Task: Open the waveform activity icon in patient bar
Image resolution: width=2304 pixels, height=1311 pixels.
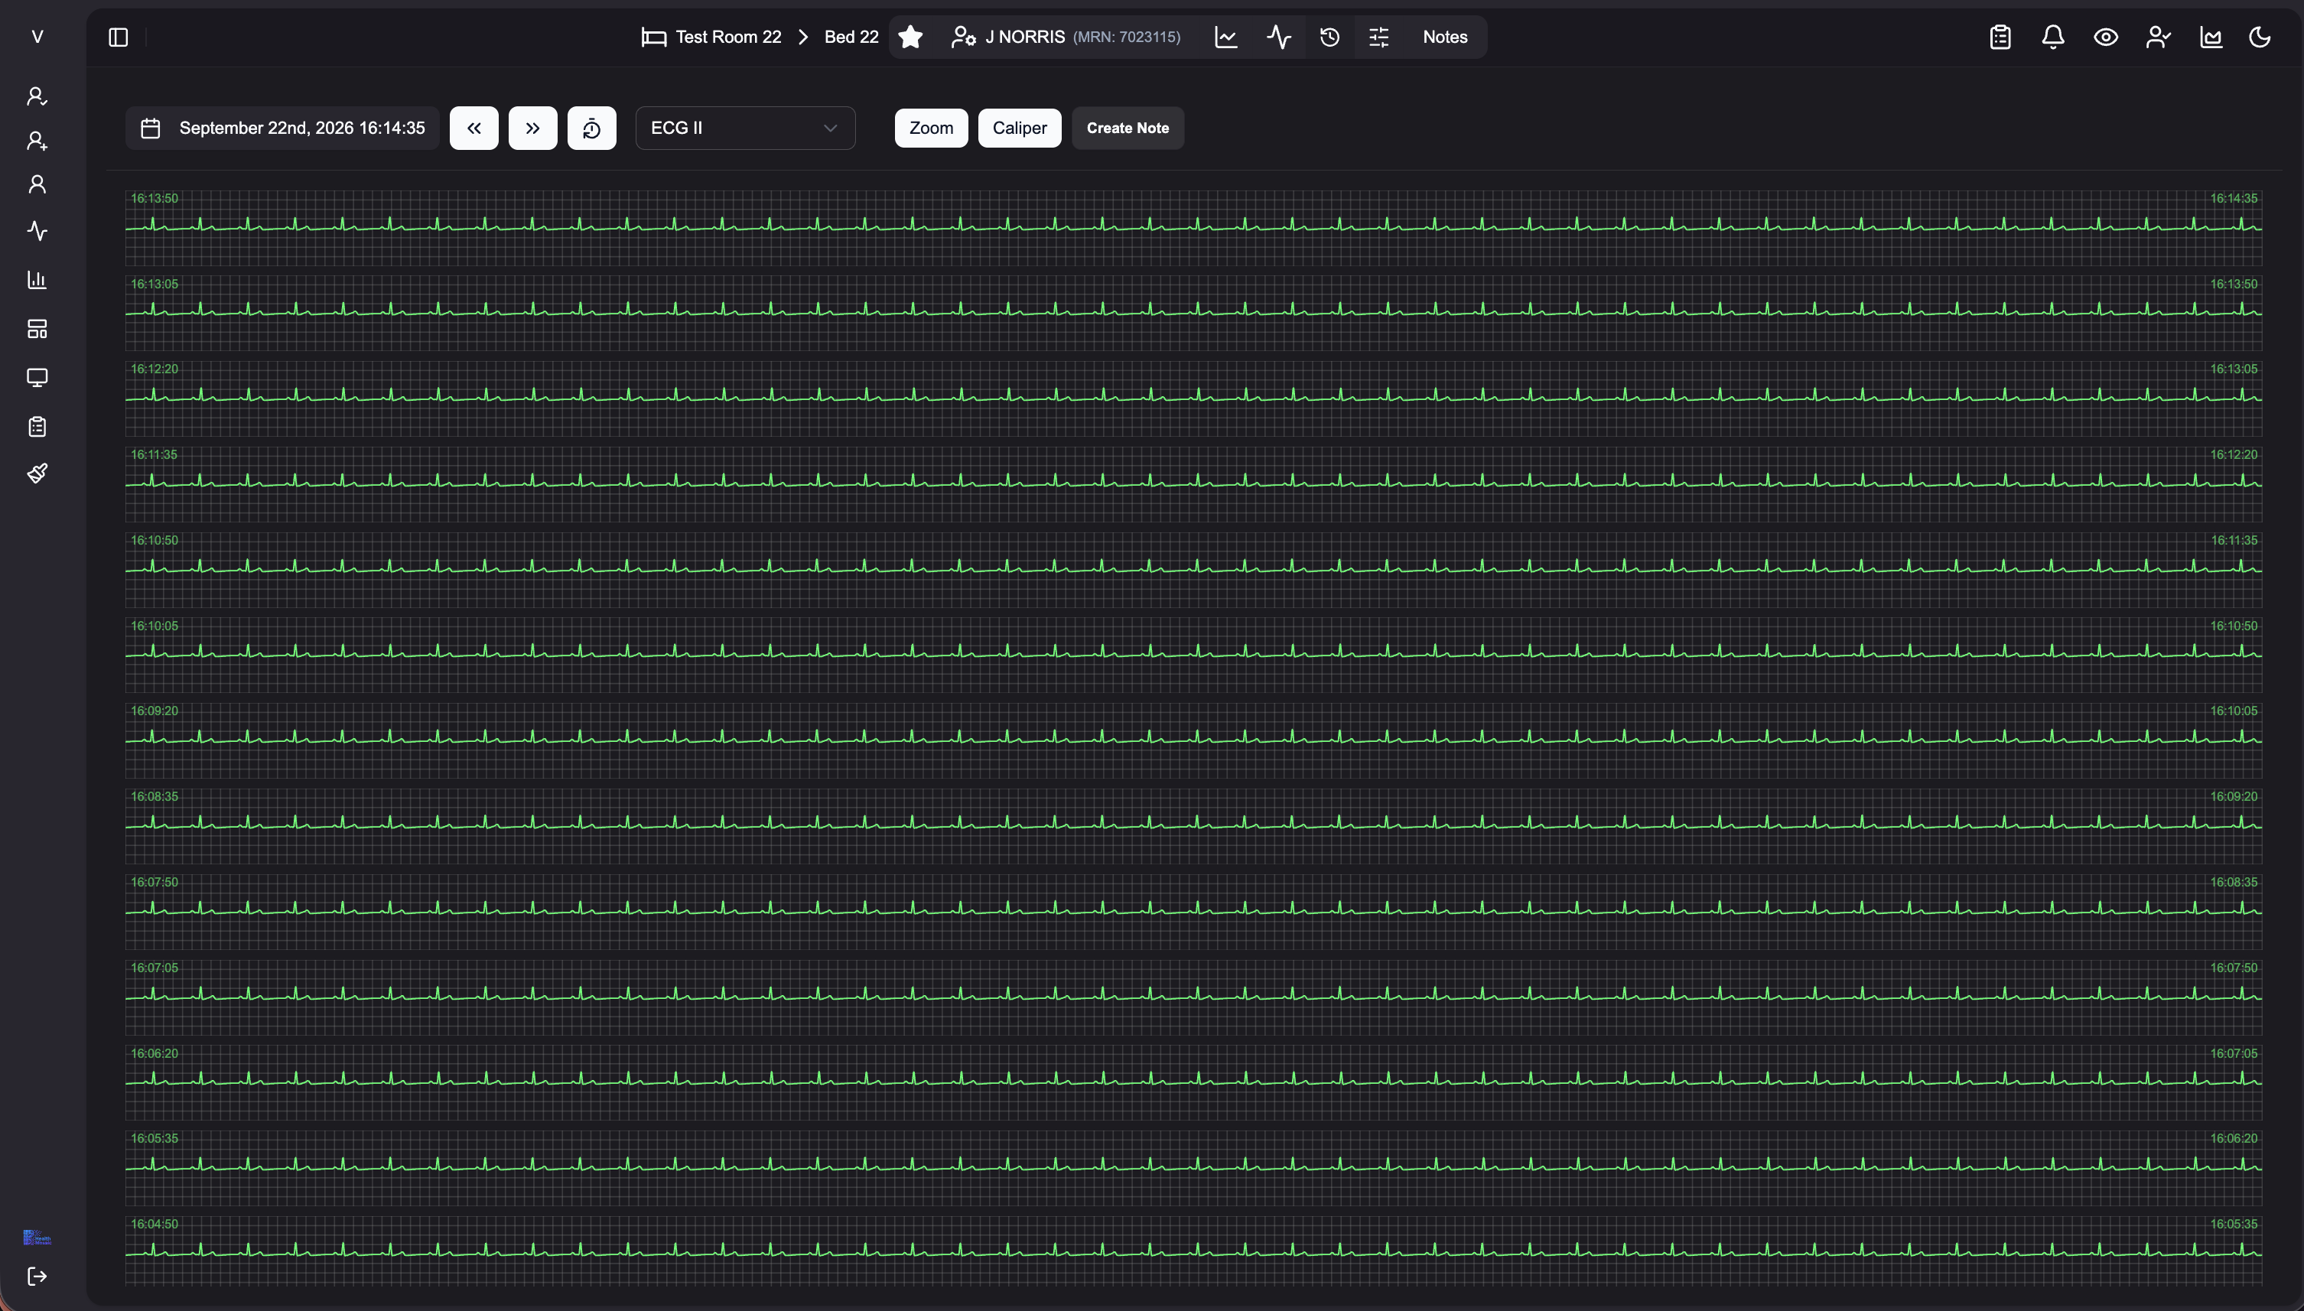Action: pos(1278,37)
